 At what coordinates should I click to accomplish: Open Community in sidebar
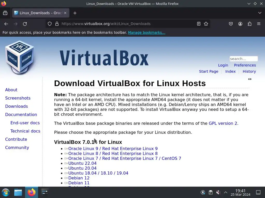click(x=17, y=147)
